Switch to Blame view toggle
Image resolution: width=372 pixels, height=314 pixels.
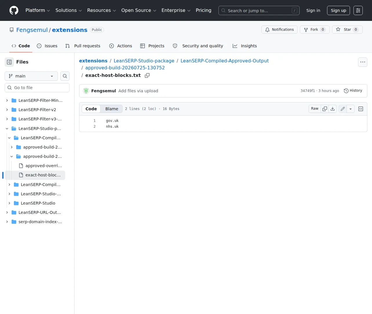point(112,109)
